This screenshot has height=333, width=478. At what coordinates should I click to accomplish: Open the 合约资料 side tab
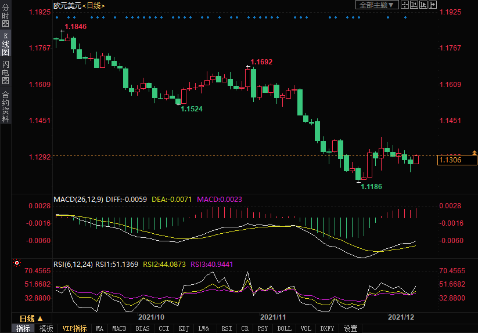(5, 106)
